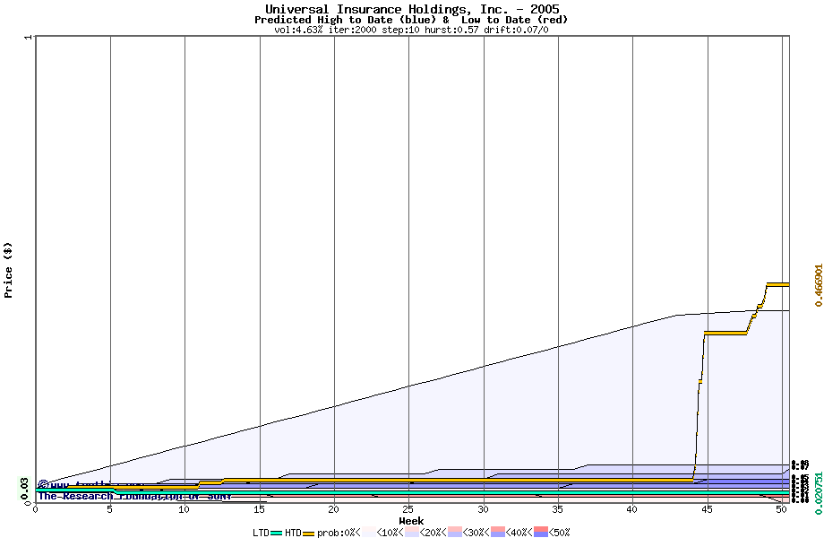Click the '<40%<' legend label
The width and height of the screenshot is (824, 538).
(x=519, y=533)
